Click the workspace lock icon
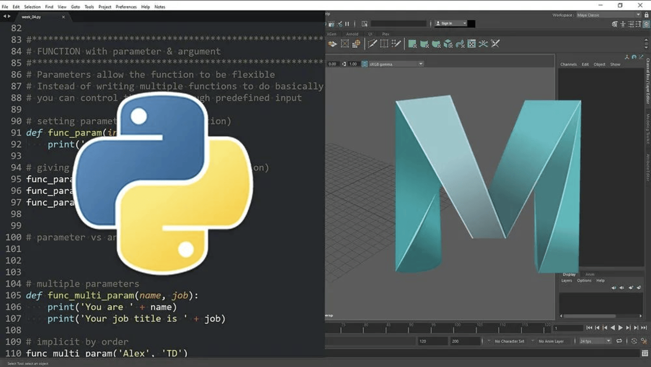This screenshot has height=367, width=651. pos(646,15)
